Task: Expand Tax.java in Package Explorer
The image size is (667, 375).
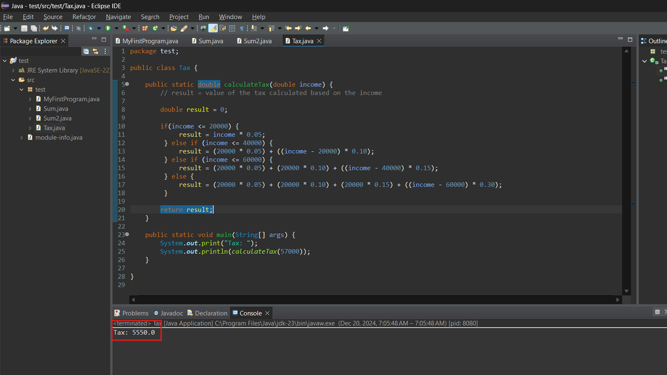Action: (x=30, y=128)
